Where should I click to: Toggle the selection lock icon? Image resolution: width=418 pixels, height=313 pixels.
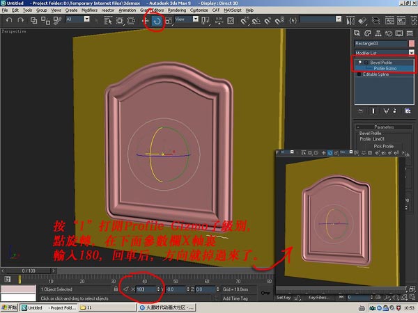pyautogui.click(x=116, y=288)
